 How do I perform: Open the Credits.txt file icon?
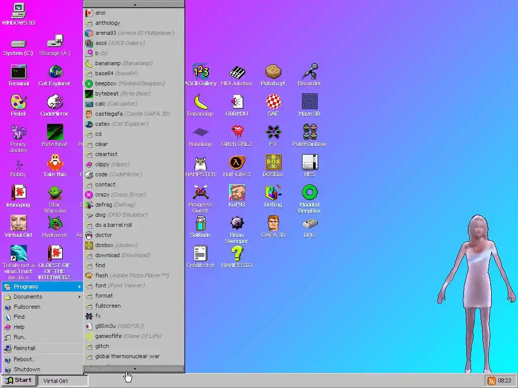click(200, 257)
